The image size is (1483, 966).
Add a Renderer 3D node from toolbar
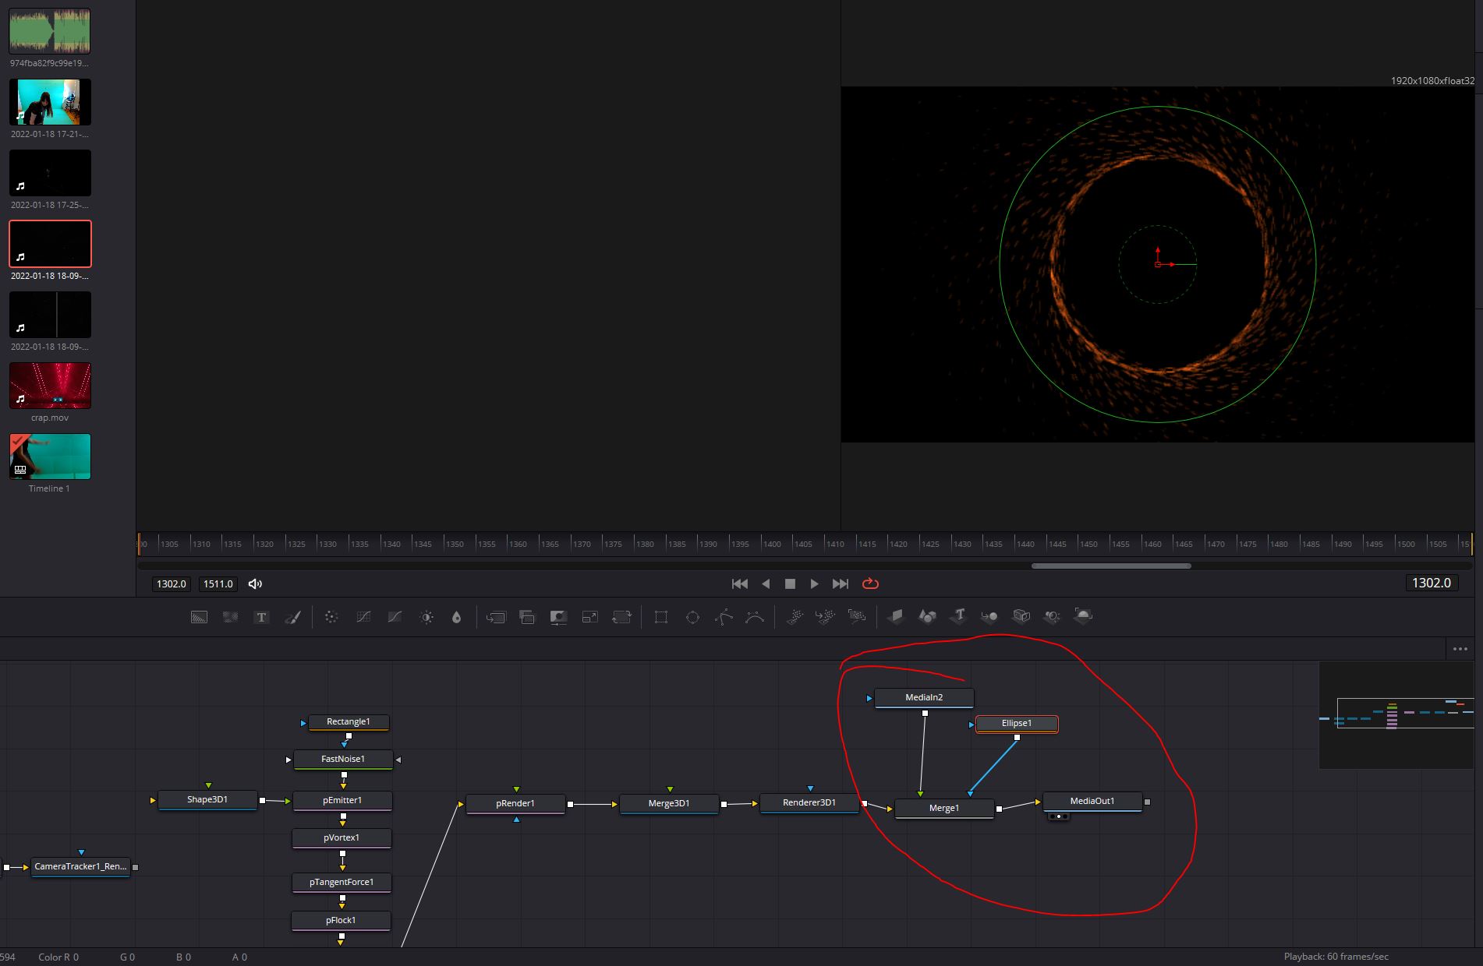1083,617
